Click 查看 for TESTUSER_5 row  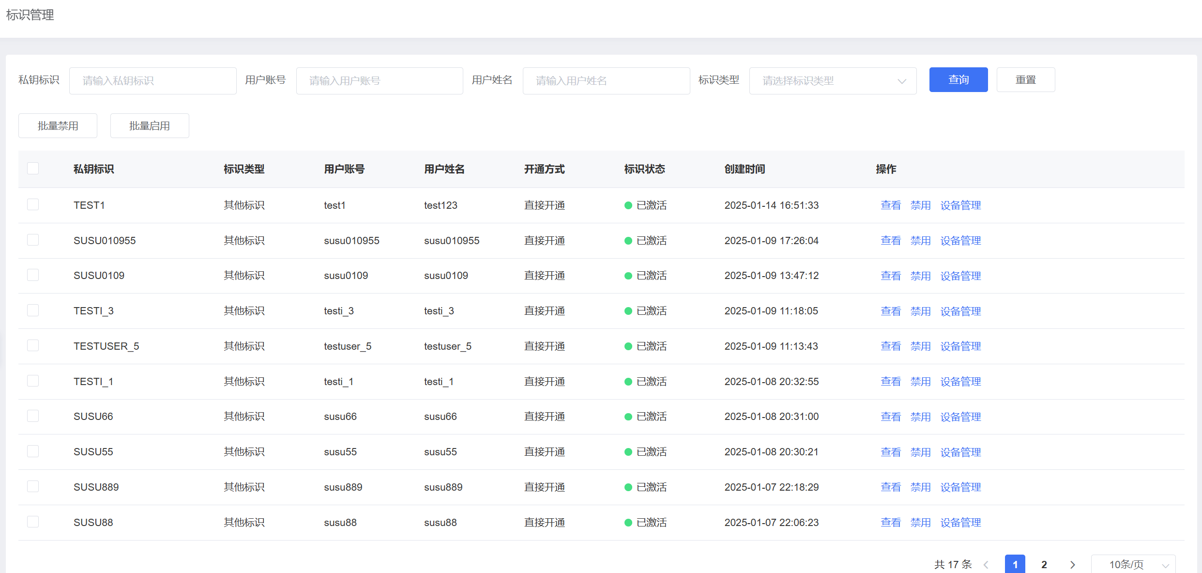(x=891, y=346)
